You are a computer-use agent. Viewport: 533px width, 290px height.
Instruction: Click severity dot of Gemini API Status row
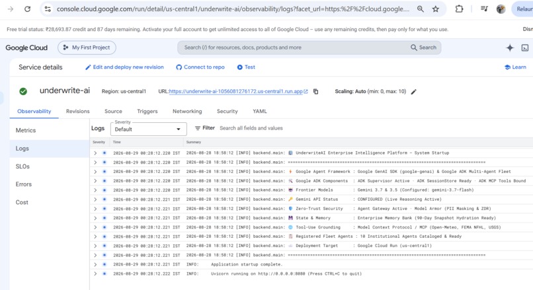coord(104,199)
